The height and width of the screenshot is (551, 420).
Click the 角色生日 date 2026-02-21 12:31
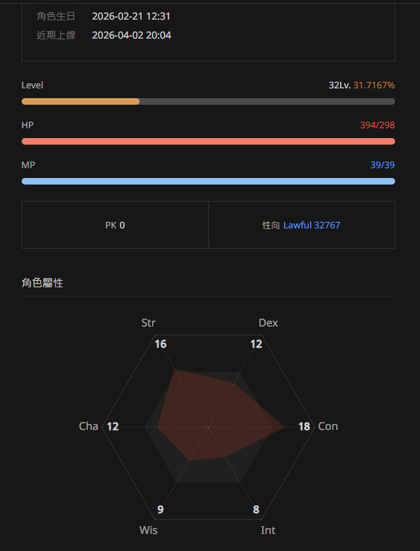click(x=131, y=16)
